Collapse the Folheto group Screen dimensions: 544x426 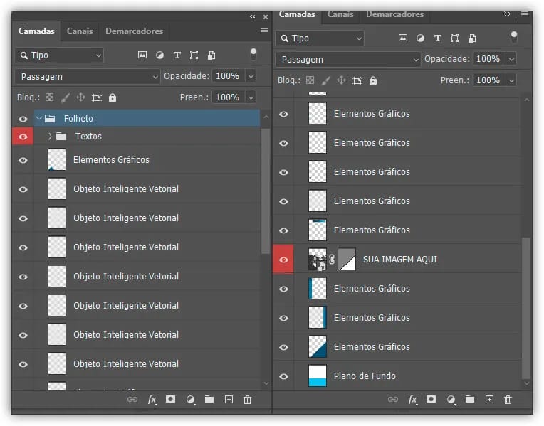click(x=39, y=119)
